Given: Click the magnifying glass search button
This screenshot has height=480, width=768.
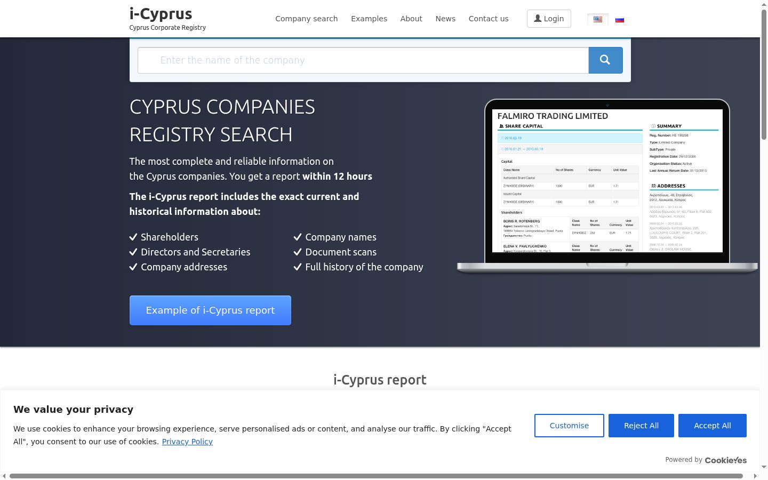Looking at the screenshot, I should [605, 60].
